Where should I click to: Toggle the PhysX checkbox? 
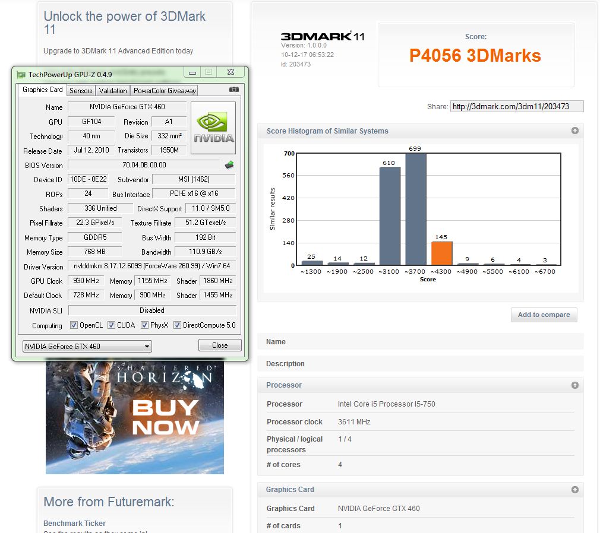click(144, 325)
